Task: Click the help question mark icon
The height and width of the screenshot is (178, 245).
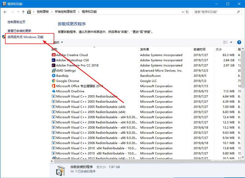Action: 239,42
